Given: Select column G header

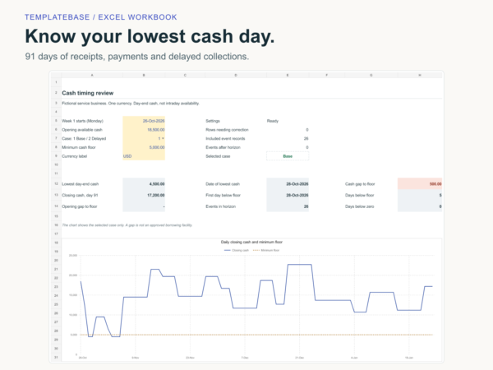Looking at the screenshot, I should pos(371,75).
